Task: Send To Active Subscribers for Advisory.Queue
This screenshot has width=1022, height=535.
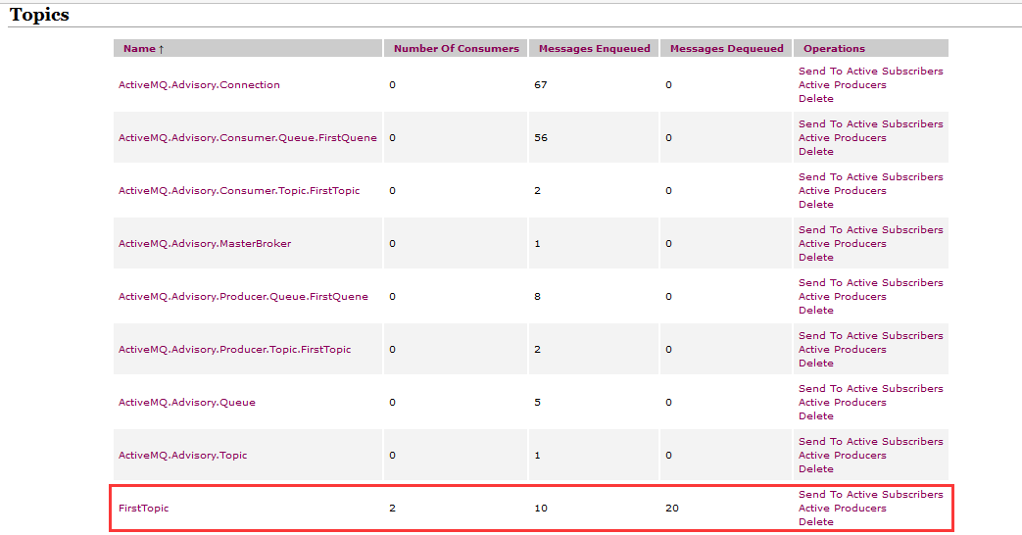Action: pyautogui.click(x=871, y=388)
